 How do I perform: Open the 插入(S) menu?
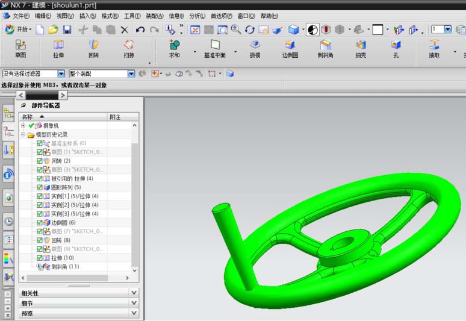[x=88, y=16]
